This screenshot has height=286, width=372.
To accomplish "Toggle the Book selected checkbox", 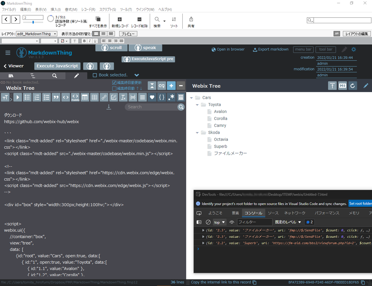I will 95,75.
